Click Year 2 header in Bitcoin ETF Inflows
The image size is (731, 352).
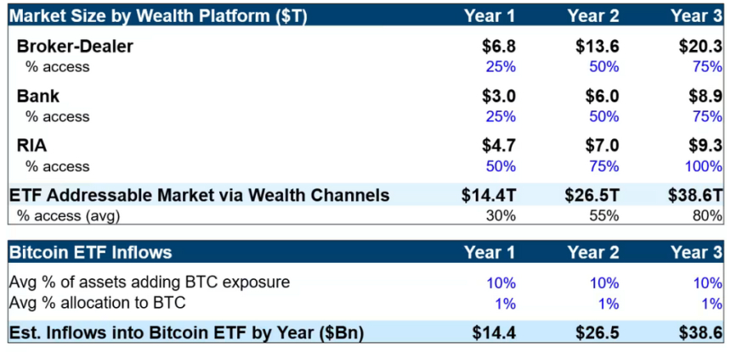[x=593, y=252]
